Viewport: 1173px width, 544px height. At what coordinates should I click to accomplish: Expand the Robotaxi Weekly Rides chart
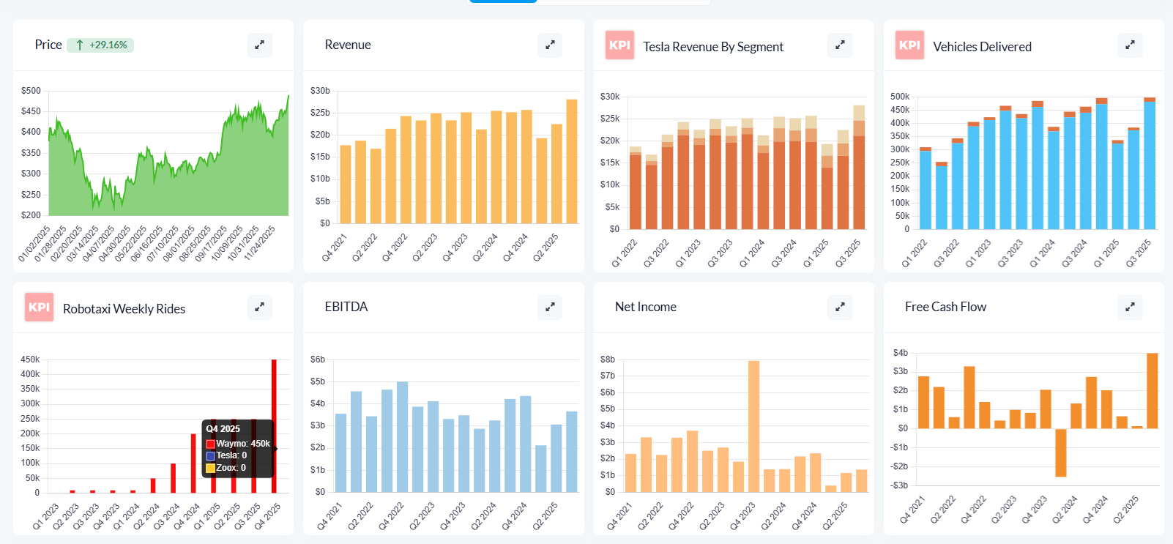point(259,308)
